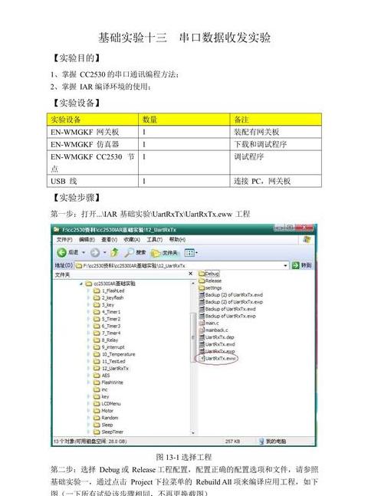This screenshot has width=368, height=496.
Task: Open the 收藏(A) menu
Action: pyautogui.click(x=132, y=239)
